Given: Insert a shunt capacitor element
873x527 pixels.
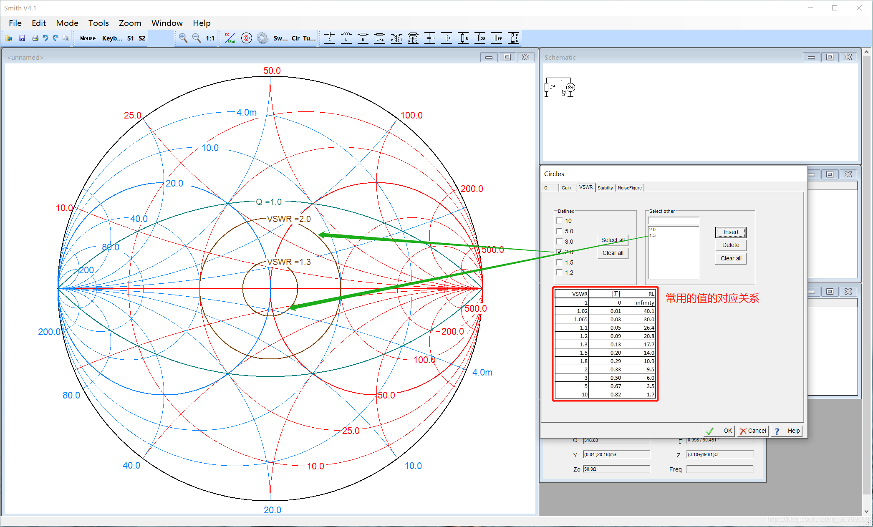Looking at the screenshot, I should (430, 38).
